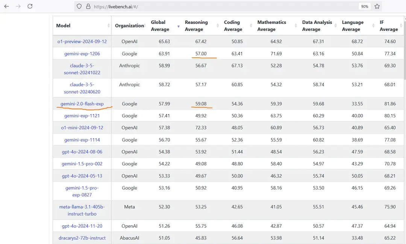Reload the livebench.ai page

tap(30, 6)
